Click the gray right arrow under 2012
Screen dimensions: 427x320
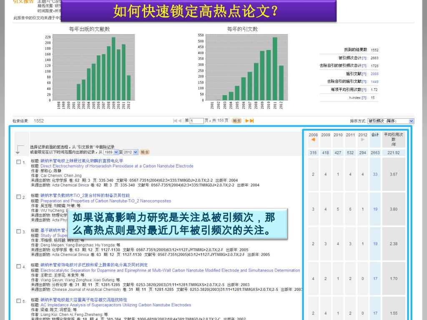coord(362,140)
